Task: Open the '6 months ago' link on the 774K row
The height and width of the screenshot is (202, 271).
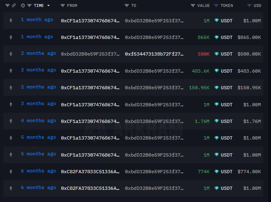Action: (39, 171)
